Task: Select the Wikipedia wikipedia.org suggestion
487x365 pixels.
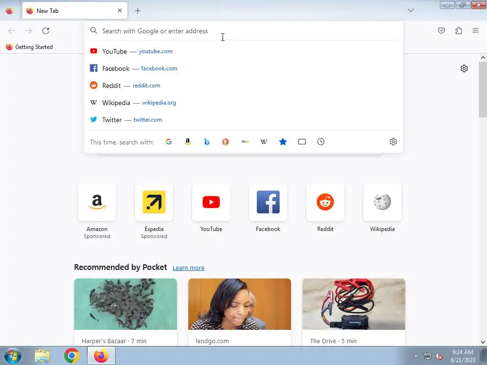Action: 243,103
